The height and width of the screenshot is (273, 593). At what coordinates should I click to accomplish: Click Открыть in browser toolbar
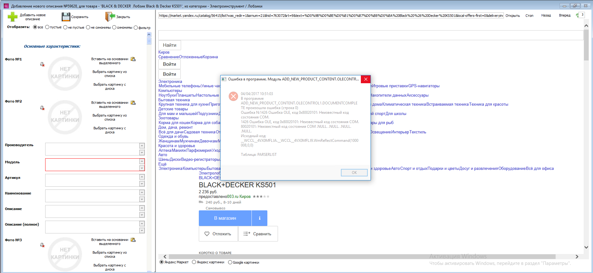[x=513, y=16]
